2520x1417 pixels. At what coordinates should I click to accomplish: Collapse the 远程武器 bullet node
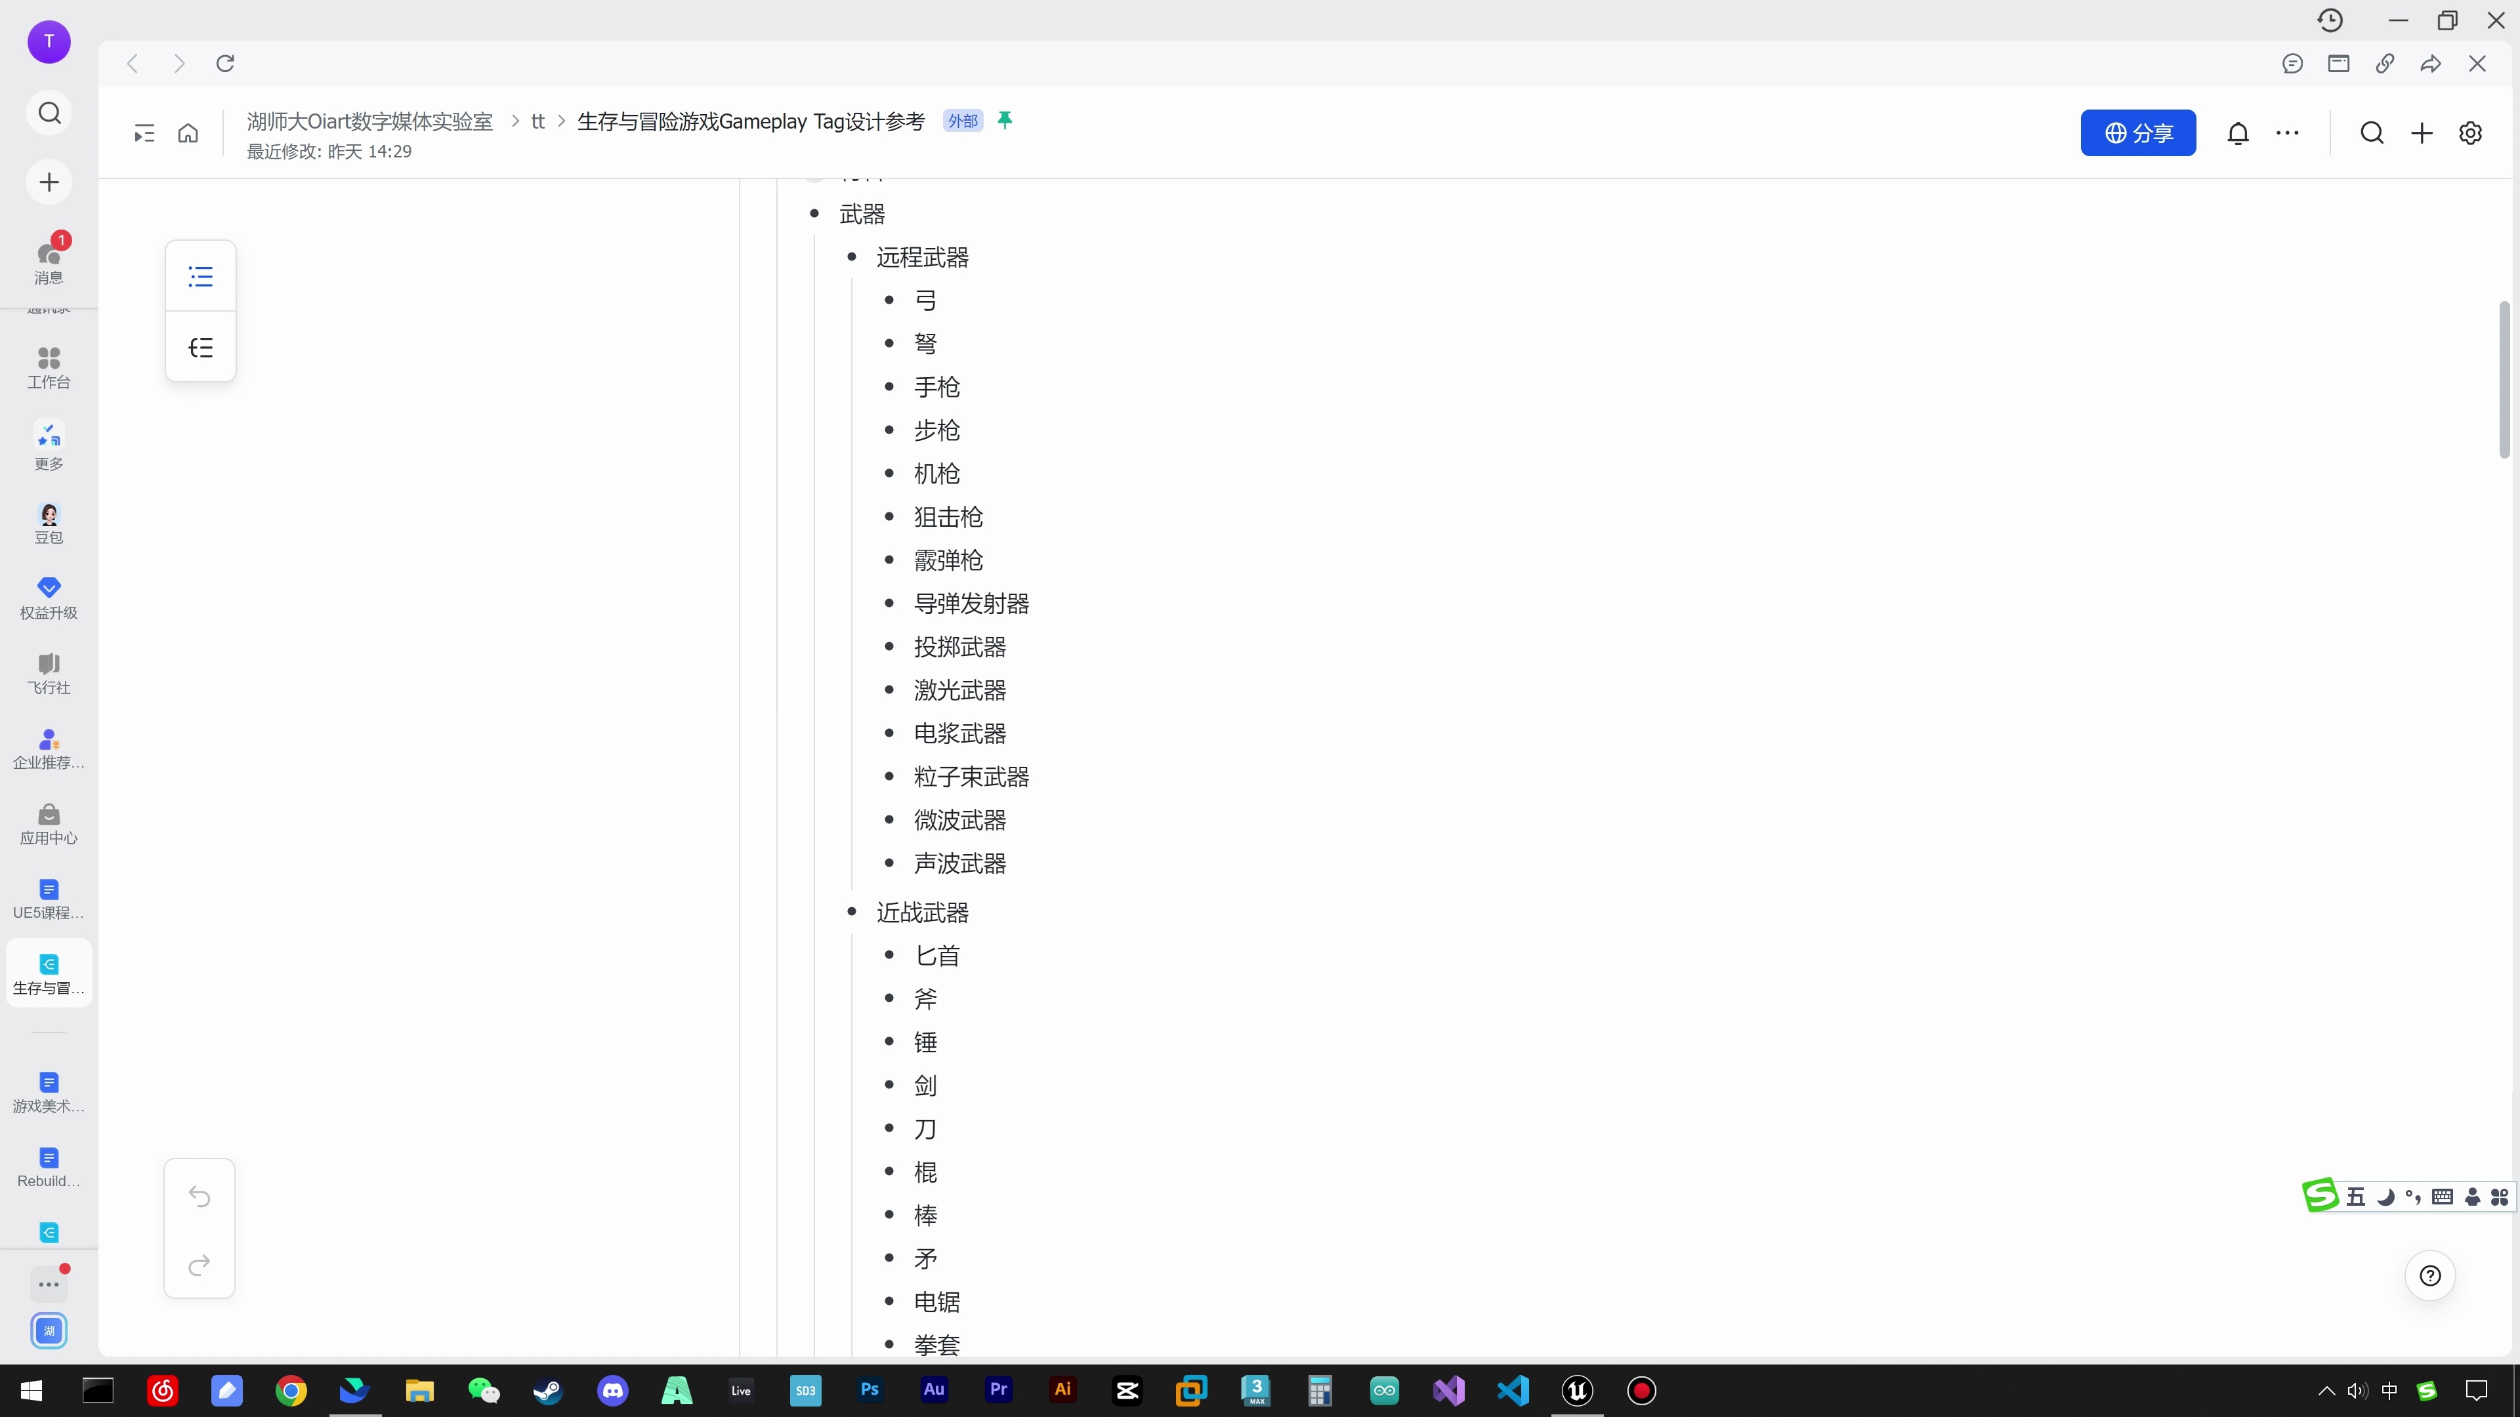point(852,257)
